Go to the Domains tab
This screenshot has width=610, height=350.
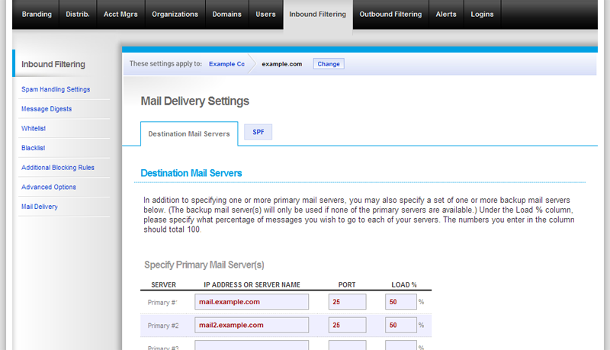[x=226, y=14]
